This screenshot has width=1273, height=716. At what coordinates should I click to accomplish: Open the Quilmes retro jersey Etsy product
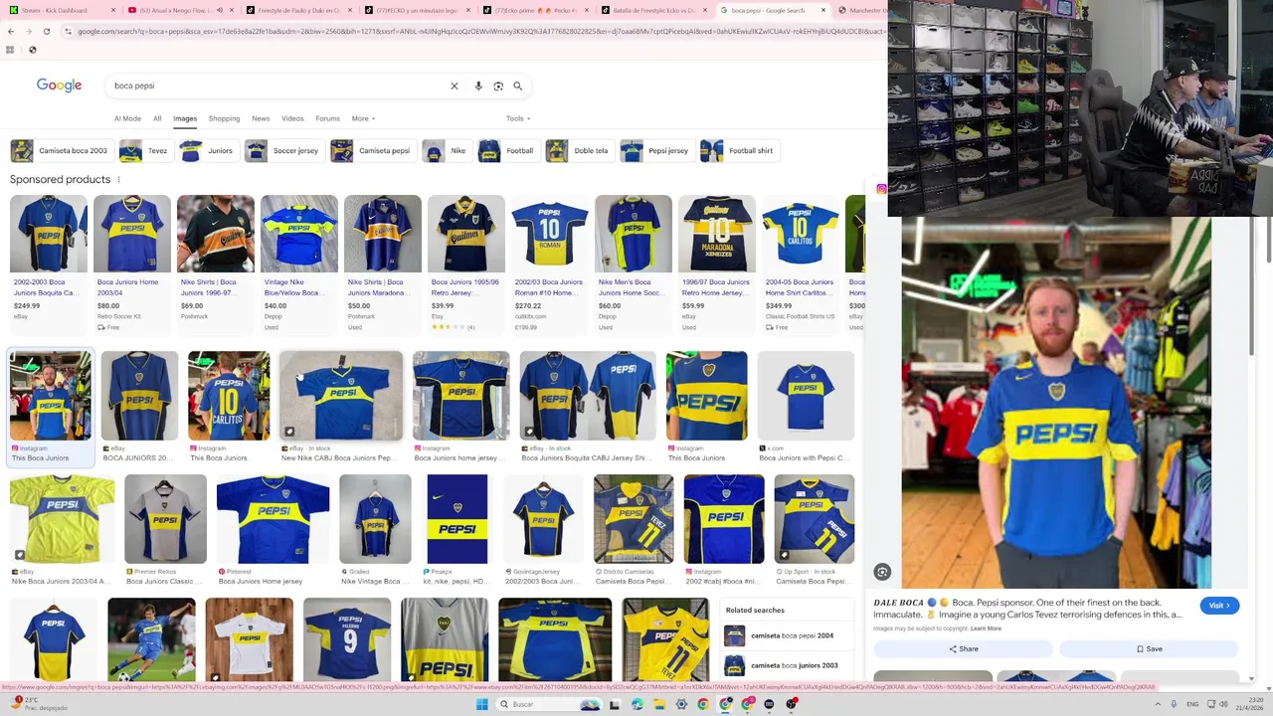coord(466,263)
